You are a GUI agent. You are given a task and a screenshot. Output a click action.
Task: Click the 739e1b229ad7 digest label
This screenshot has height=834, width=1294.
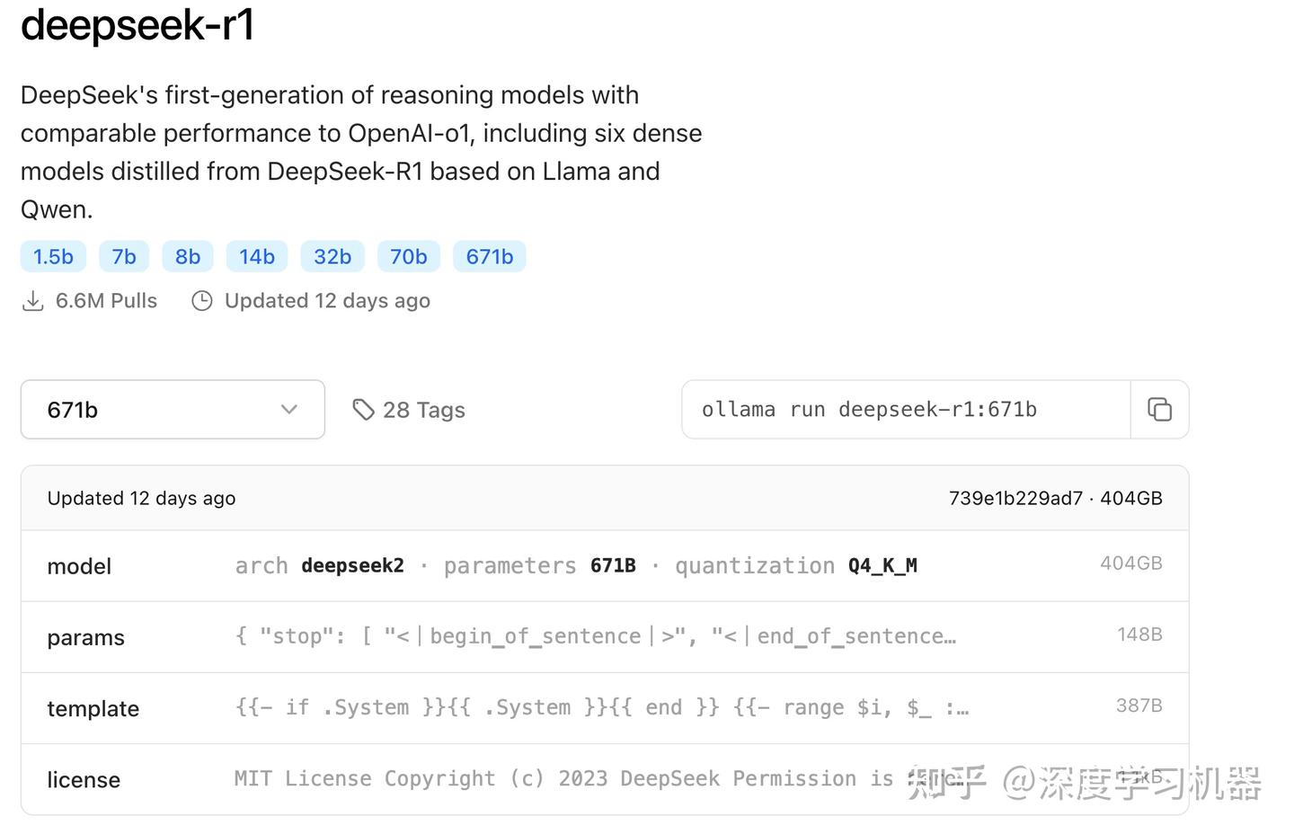pos(1015,497)
